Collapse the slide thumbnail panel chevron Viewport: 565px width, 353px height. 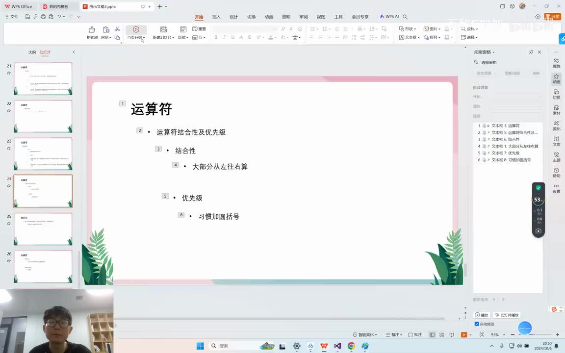(x=74, y=52)
